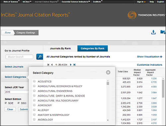Screen dimensions: 166x126
Task: Click the category list scrollbar thumb
Action: (x=108, y=83)
